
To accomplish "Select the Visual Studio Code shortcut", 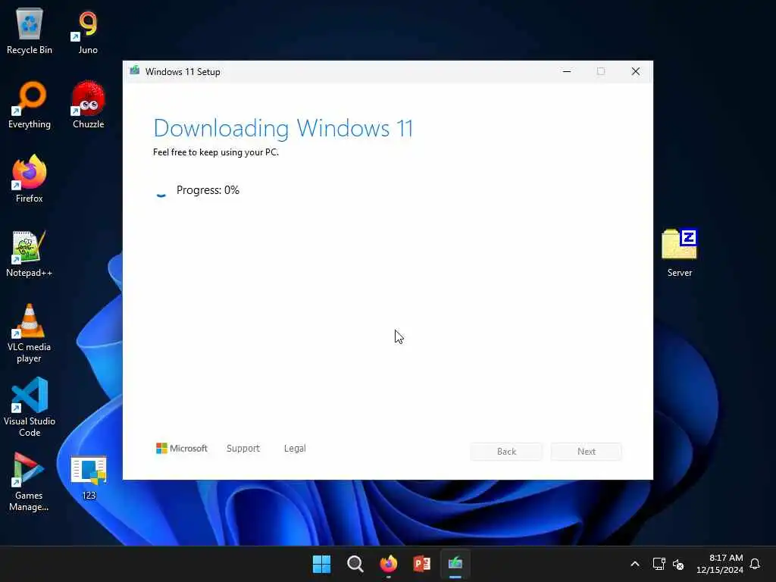I will point(30,407).
